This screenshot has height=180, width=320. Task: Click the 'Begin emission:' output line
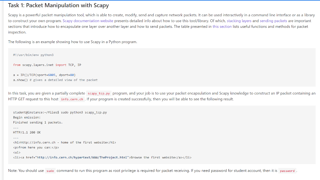(27, 117)
